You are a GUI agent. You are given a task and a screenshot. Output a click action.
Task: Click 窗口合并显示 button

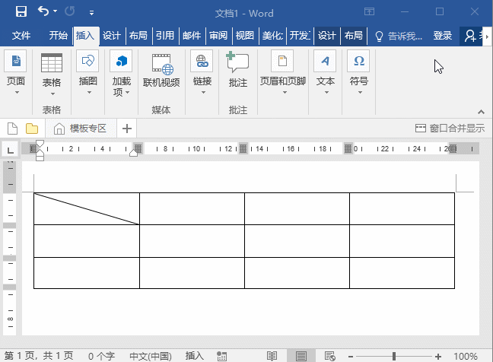(x=450, y=129)
